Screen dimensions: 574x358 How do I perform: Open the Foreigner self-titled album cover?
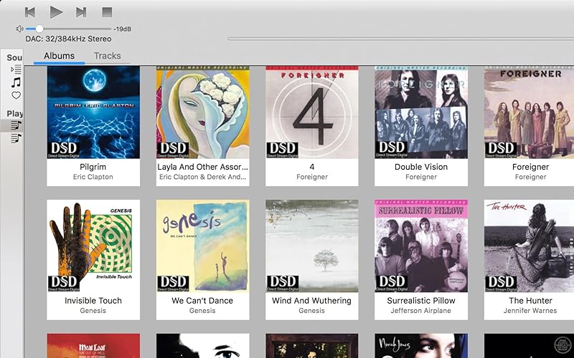529,112
